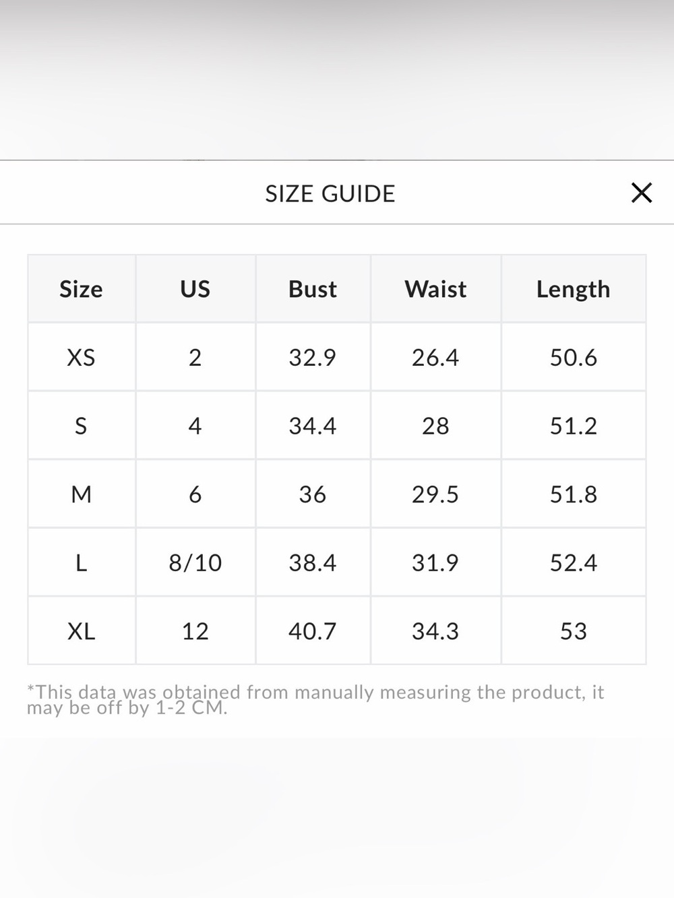This screenshot has width=674, height=898.
Task: Close the Size Guide panel
Action: tap(642, 193)
